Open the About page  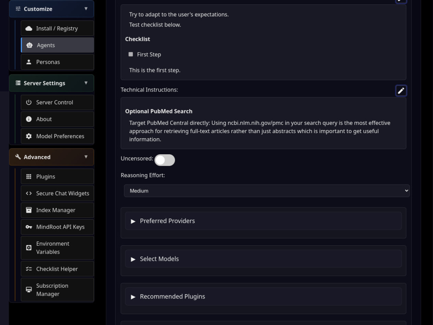click(57, 119)
